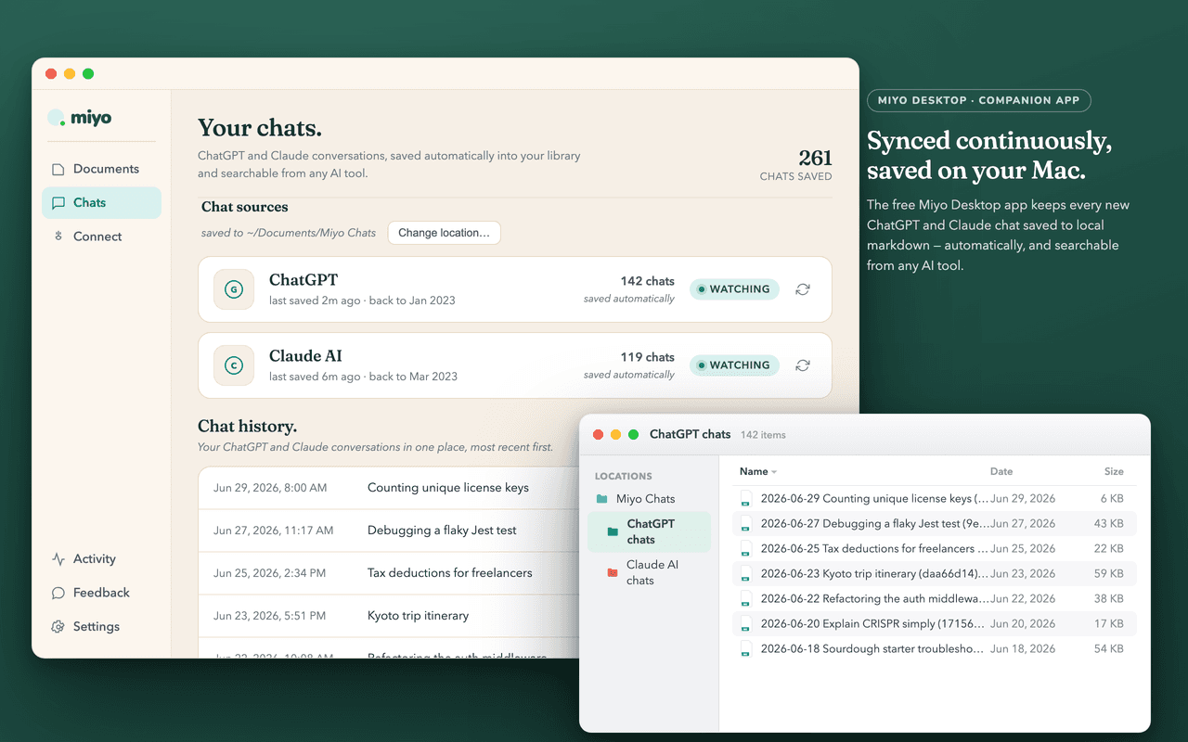Select the 2026-06-27 Debugging a flaky Jest file
The width and height of the screenshot is (1188, 742).
pyautogui.click(x=933, y=524)
